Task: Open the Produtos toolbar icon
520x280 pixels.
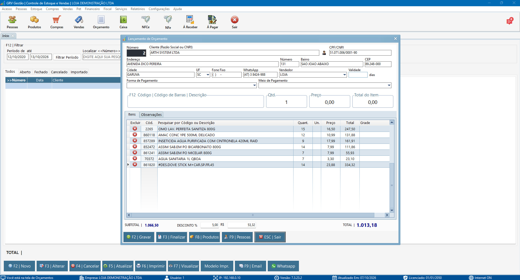Action: click(x=34, y=22)
